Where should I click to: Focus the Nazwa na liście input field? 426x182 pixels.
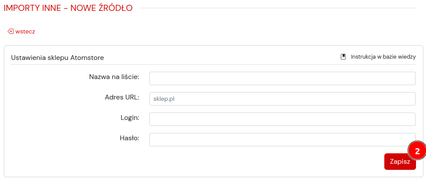[282, 78]
